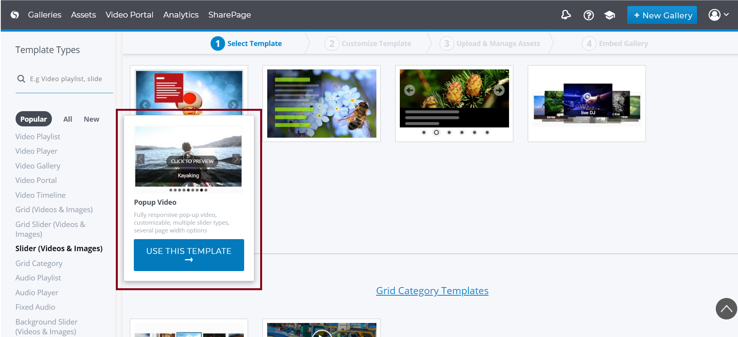
Task: Select Audio Playlist template type
Action: click(x=38, y=278)
